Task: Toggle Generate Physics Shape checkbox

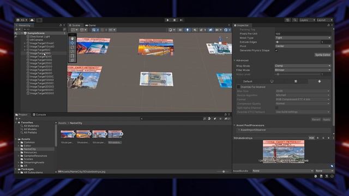Action: [276, 51]
